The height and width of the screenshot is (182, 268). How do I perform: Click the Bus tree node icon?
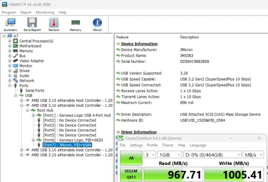tap(15, 56)
